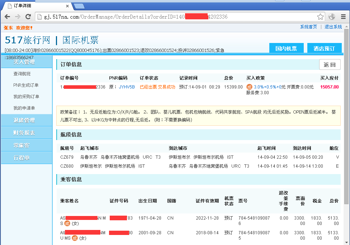Select payable amount 15057.00
The image size is (350, 245).
point(330,87)
